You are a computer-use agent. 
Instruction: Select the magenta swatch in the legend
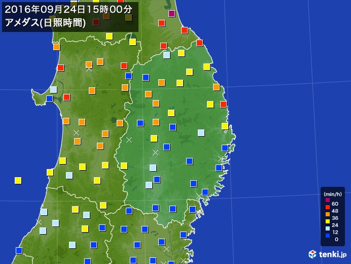tap(328, 200)
